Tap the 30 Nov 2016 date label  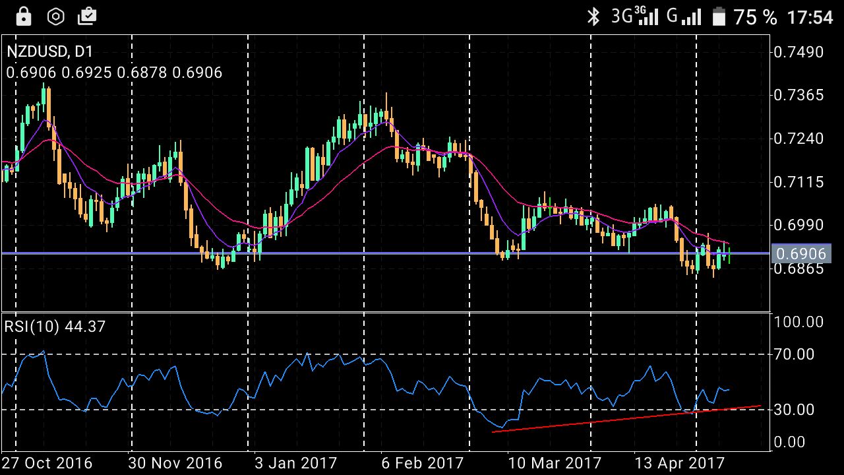coord(175,463)
